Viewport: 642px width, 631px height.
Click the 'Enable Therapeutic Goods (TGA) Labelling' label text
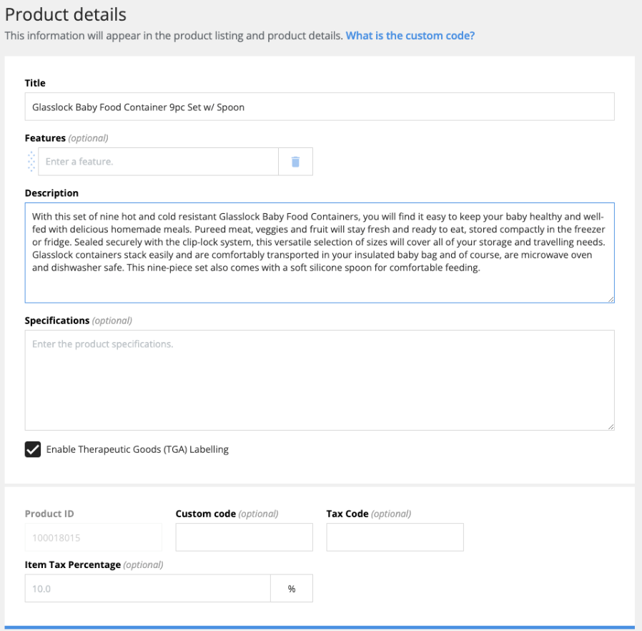(x=137, y=449)
